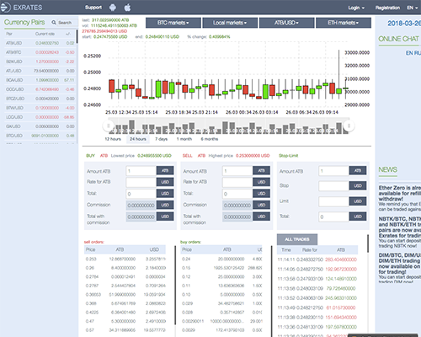421x337 pixels.
Task: Open the DIM/BTC trading news item
Action: point(399,264)
